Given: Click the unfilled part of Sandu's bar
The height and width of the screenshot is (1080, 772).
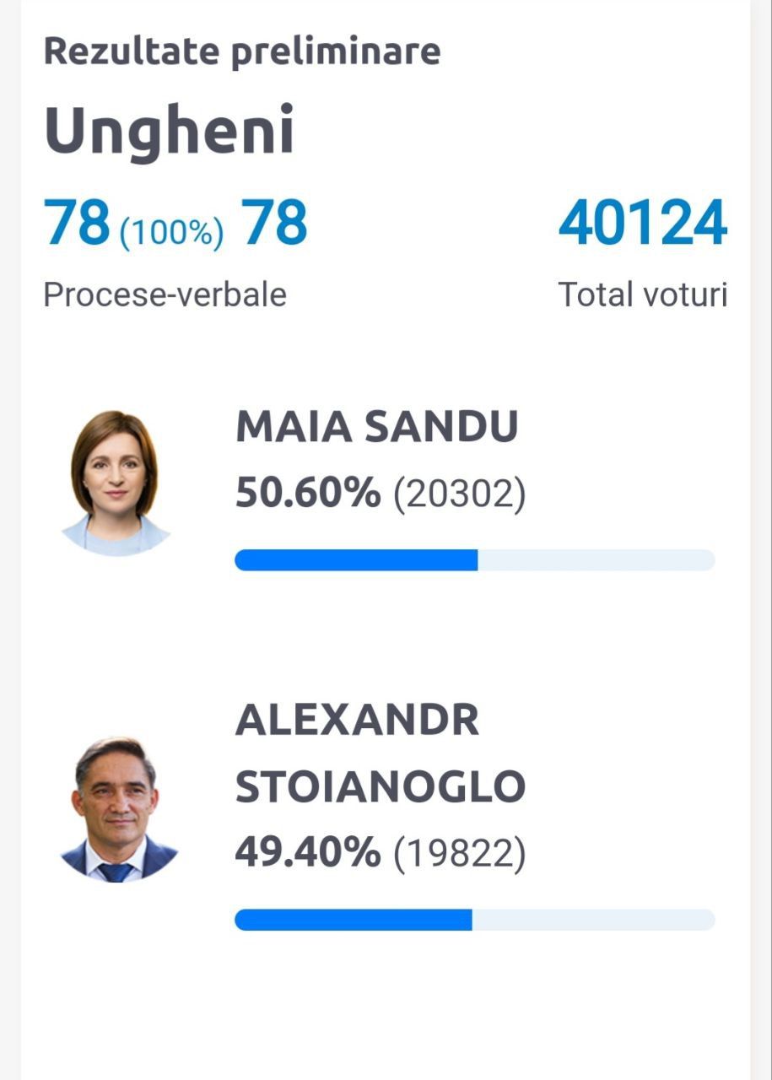Looking at the screenshot, I should [x=597, y=560].
